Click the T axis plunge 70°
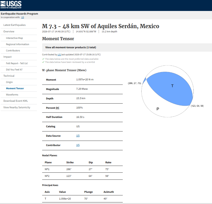The height and width of the screenshot is (204, 212). pos(86,199)
